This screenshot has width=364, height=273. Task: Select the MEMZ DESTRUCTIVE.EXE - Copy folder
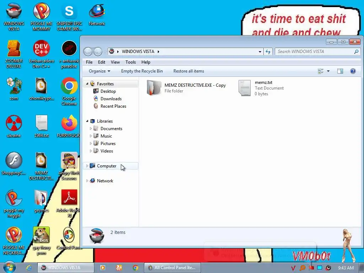(186, 88)
